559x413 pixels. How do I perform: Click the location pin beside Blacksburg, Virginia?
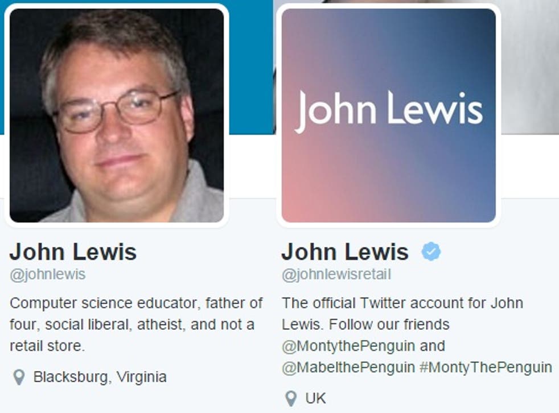[x=19, y=377]
